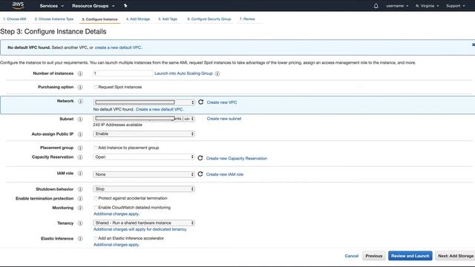Click Create new IAM role link
Screen dimensions: 475x267
point(225,174)
